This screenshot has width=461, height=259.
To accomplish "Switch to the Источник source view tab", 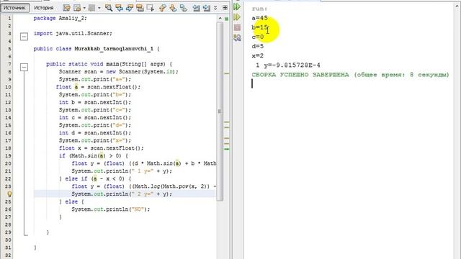I will coord(14,8).
